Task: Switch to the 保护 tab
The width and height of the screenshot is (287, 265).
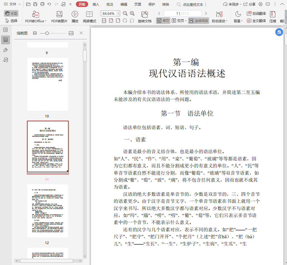Action: pyautogui.click(x=151, y=4)
